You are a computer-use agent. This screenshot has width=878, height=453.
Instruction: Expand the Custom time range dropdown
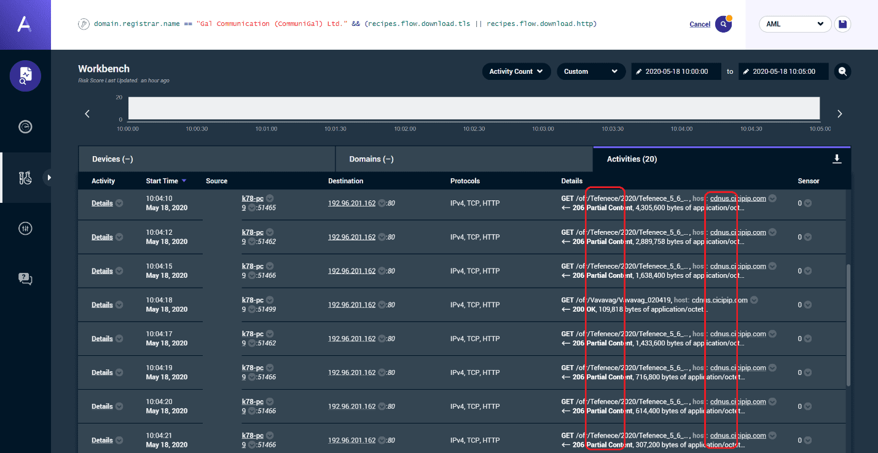point(590,71)
